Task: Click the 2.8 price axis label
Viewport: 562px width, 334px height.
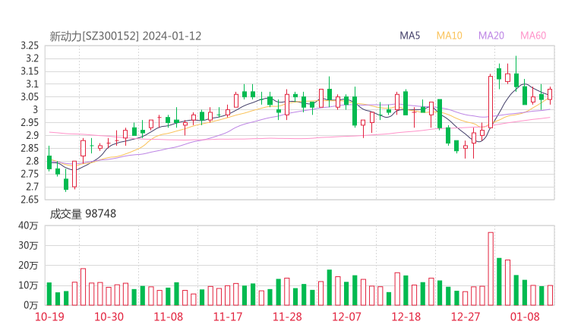Action: tap(32, 161)
